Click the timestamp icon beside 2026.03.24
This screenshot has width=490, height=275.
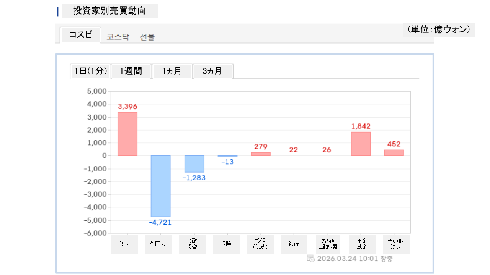(310, 259)
